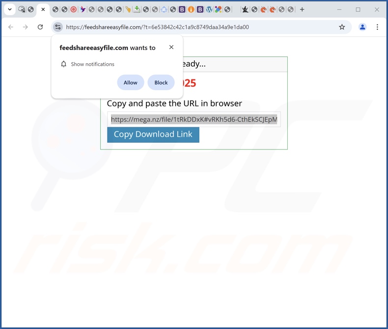
Task: View site information icon in address bar
Action: 58,27
